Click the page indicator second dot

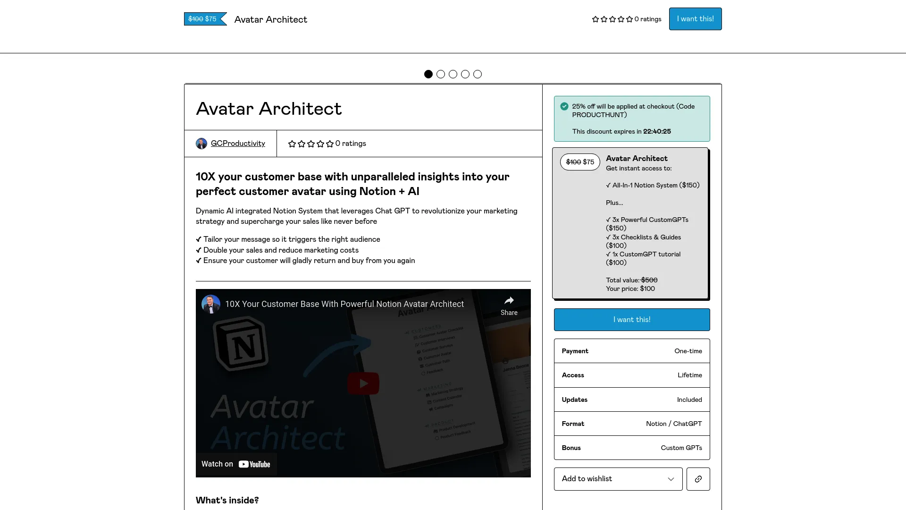441,74
